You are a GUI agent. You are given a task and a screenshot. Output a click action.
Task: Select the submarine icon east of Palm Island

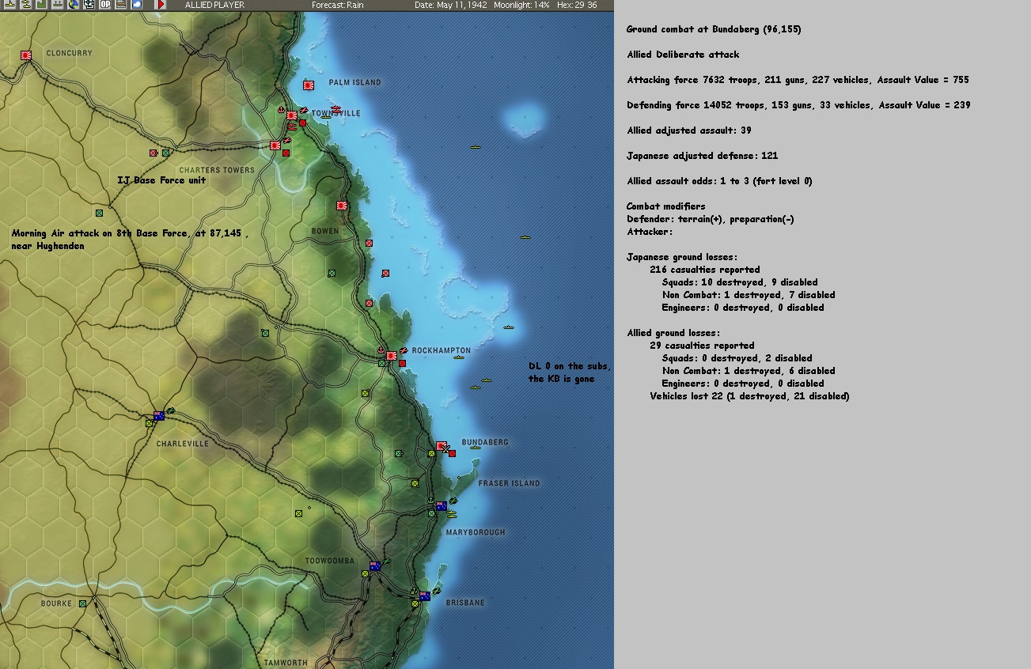(x=476, y=147)
